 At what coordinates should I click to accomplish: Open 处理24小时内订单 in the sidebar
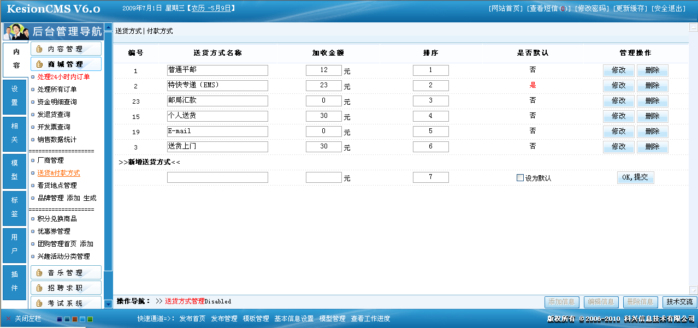pyautogui.click(x=63, y=77)
